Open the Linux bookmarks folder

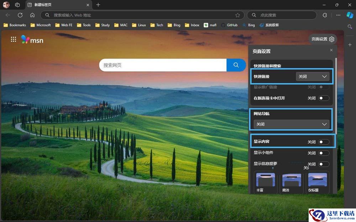139,25
